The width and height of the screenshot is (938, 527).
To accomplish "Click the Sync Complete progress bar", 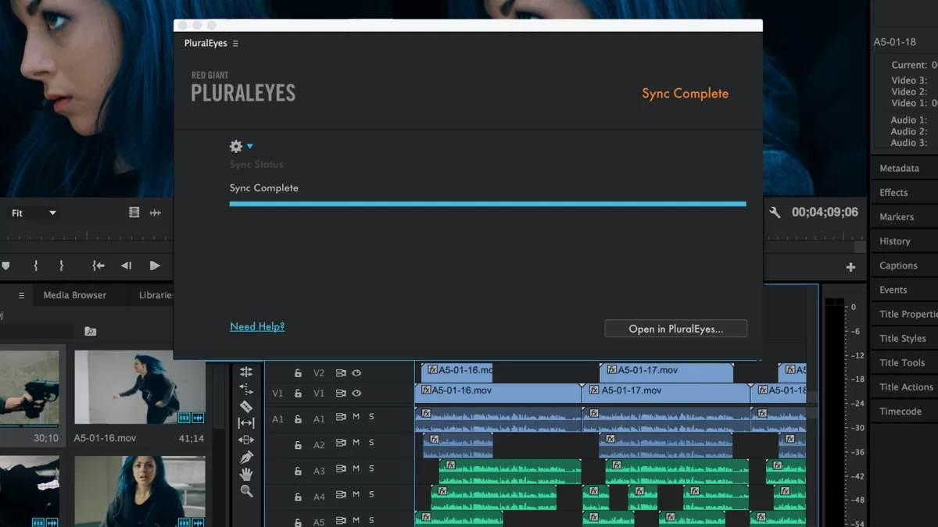I will point(488,204).
